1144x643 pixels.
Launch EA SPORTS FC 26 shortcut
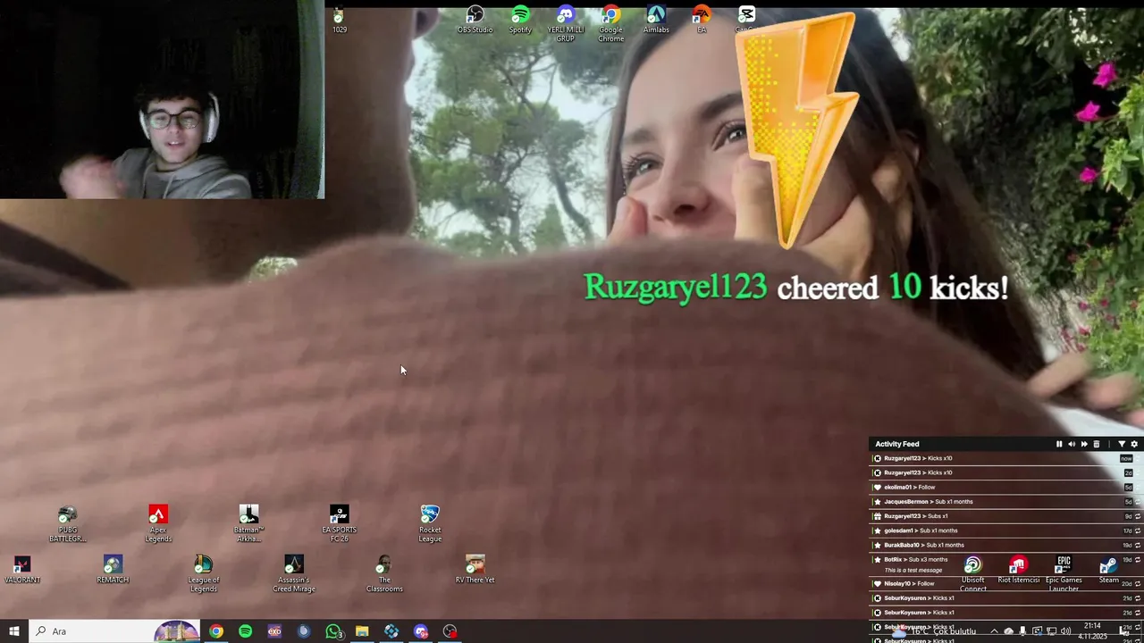339,524
